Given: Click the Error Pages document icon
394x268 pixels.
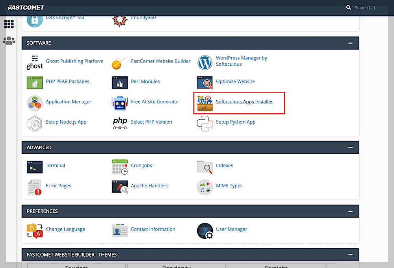Looking at the screenshot, I should click(35, 187).
